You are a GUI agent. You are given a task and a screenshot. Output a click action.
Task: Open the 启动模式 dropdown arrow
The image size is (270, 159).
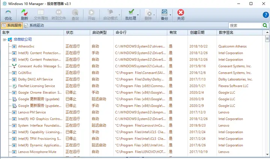[119, 15]
